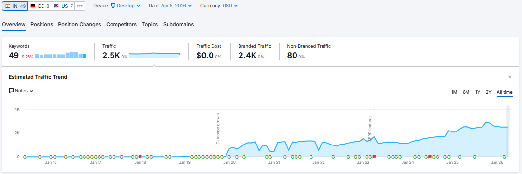Click the red flag note before Jan 25
522x174 pixels.
click(x=430, y=156)
